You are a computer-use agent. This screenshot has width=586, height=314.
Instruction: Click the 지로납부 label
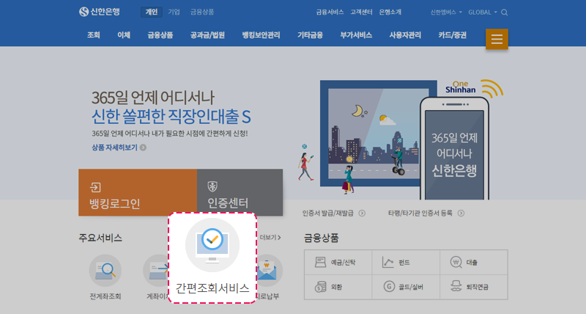[x=267, y=296]
